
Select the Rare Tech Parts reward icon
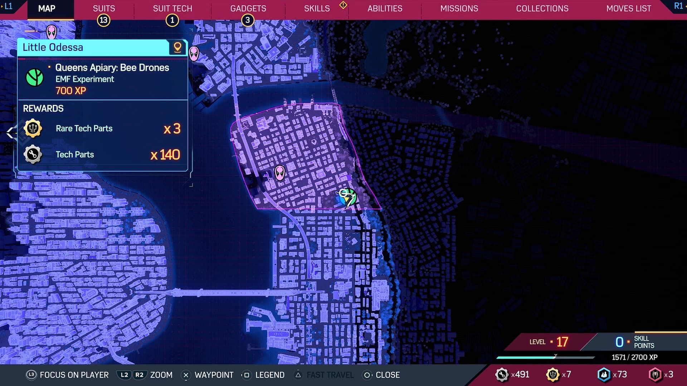click(x=33, y=129)
